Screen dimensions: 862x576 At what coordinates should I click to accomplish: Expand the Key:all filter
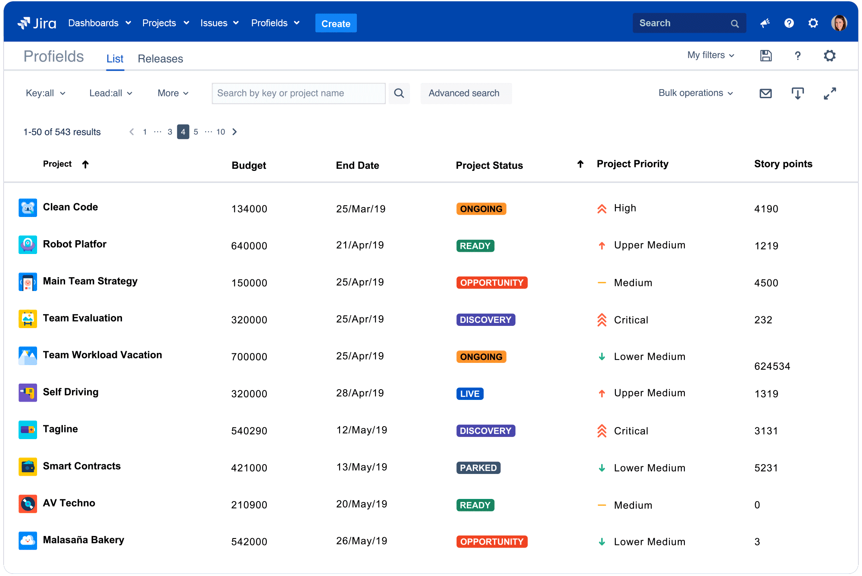(x=45, y=93)
